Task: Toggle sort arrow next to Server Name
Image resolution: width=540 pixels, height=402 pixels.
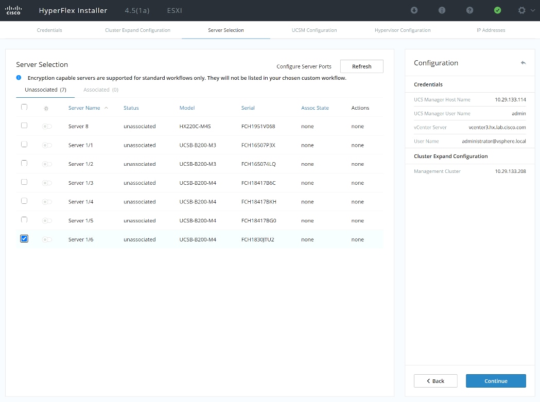Action: click(106, 108)
